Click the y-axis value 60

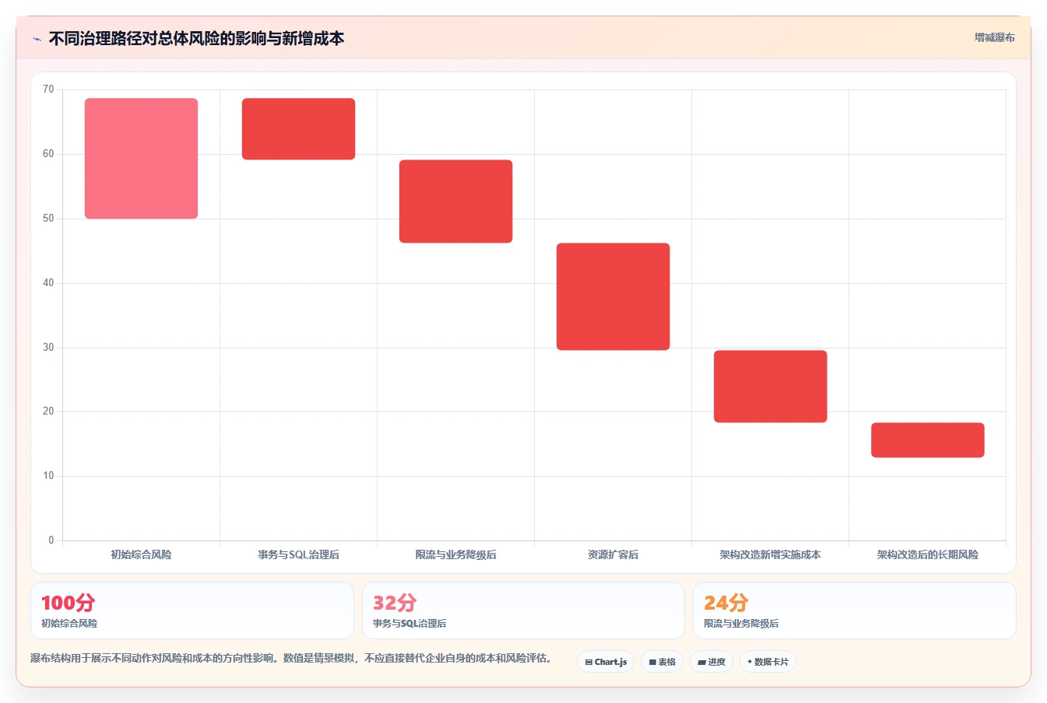[x=48, y=154]
